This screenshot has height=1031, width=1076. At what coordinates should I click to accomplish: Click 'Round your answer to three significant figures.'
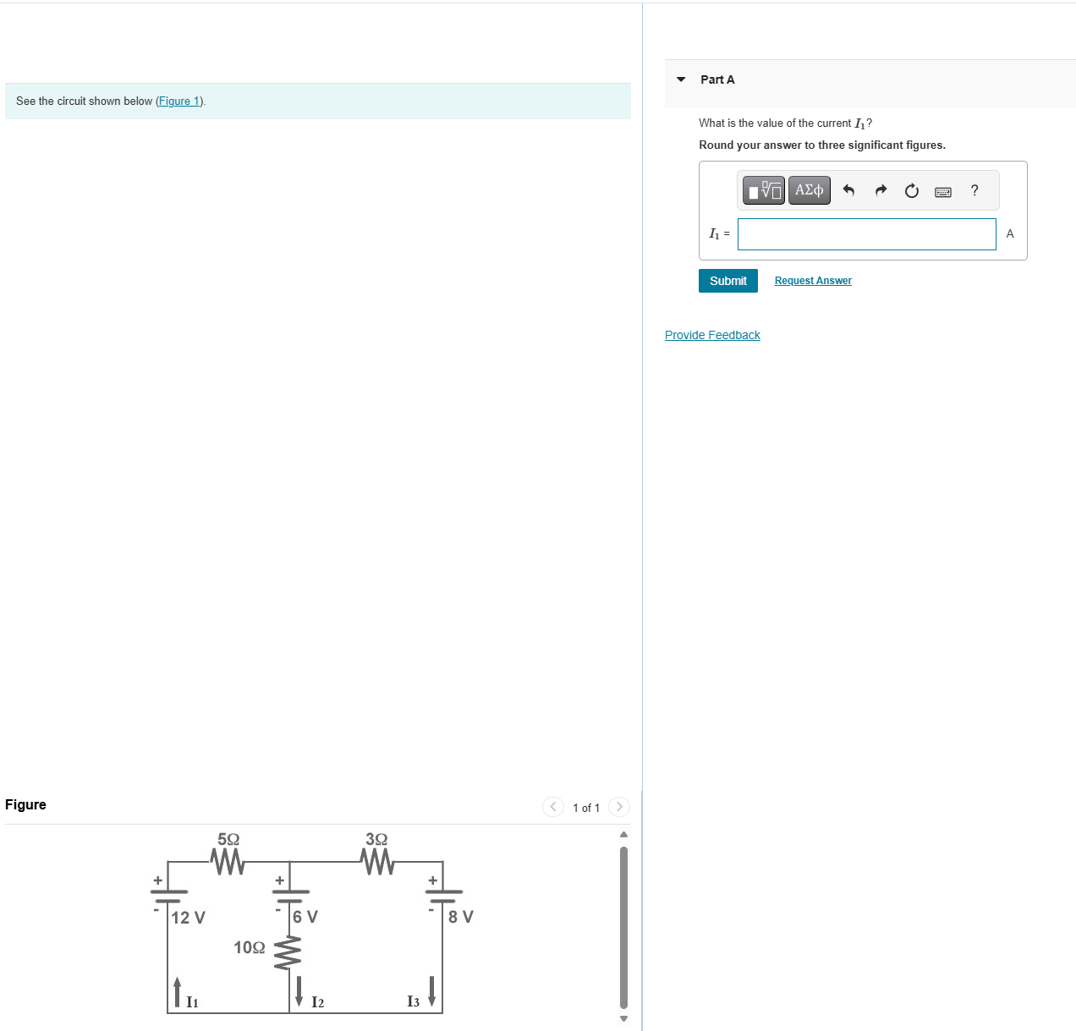click(x=822, y=145)
